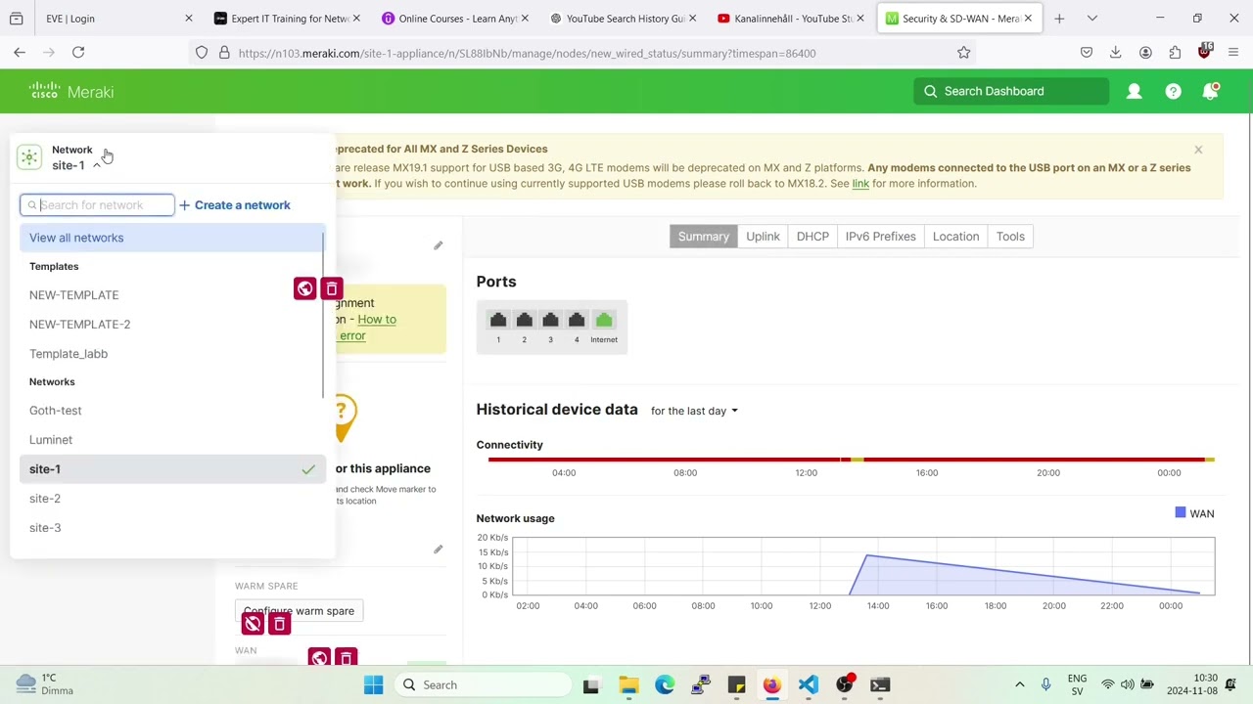Switch to Kanalinnehåll YouTube Studio tab
Screen dimensions: 1253x704
tap(791, 19)
